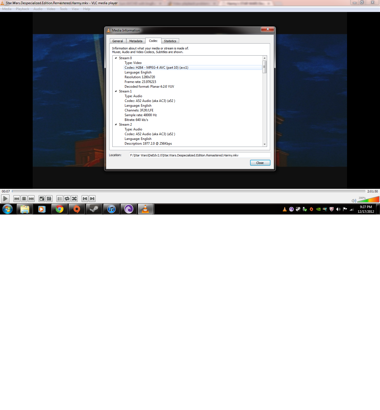Open iTunes from taskbar
The height and width of the screenshot is (410, 380).
click(111, 209)
